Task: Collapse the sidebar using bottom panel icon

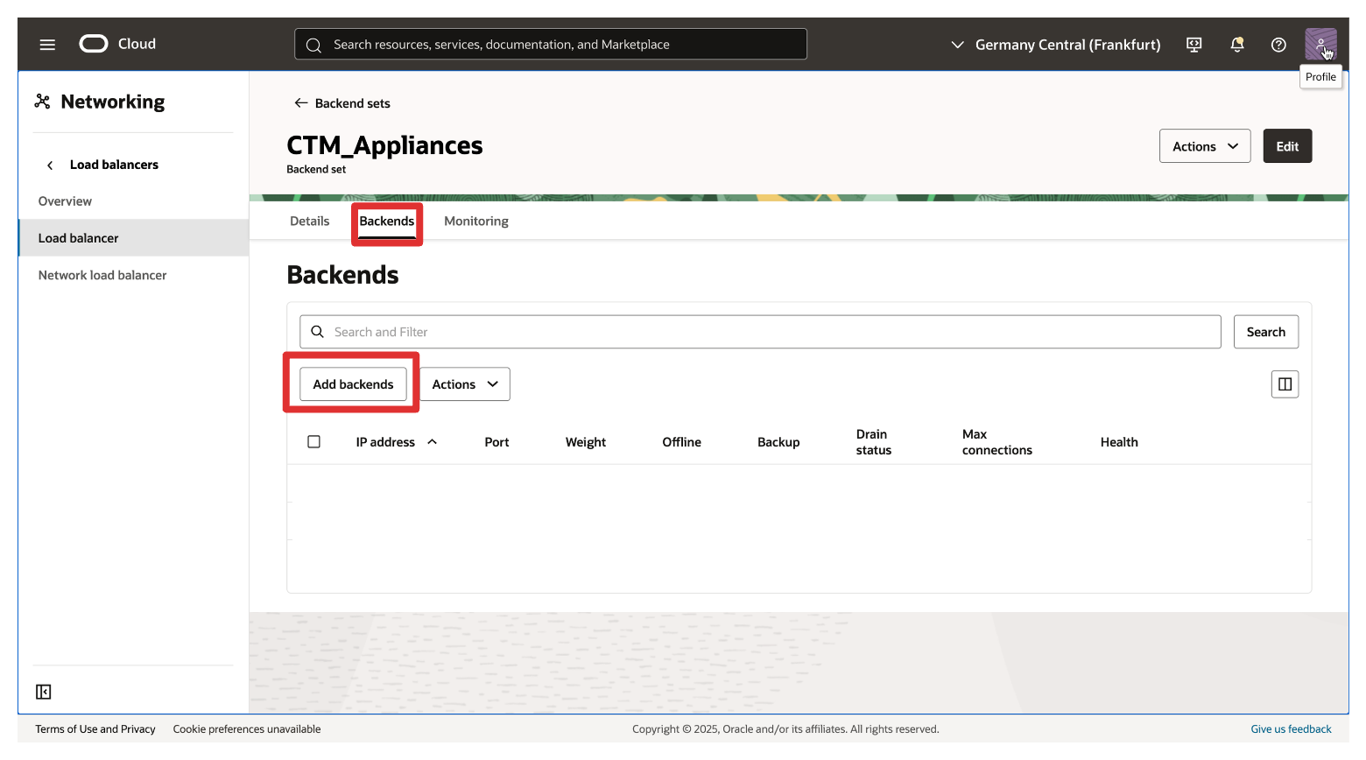Action: point(44,692)
